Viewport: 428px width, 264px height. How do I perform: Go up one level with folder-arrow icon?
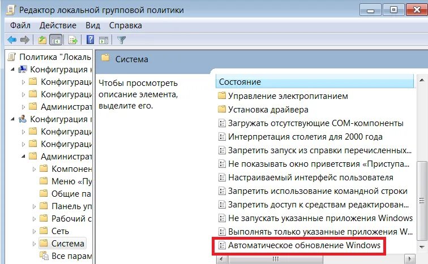pyautogui.click(x=42, y=40)
